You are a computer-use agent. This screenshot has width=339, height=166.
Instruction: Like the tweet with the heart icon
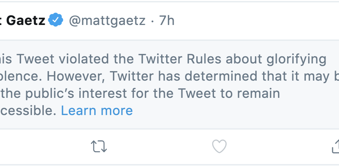(x=219, y=146)
